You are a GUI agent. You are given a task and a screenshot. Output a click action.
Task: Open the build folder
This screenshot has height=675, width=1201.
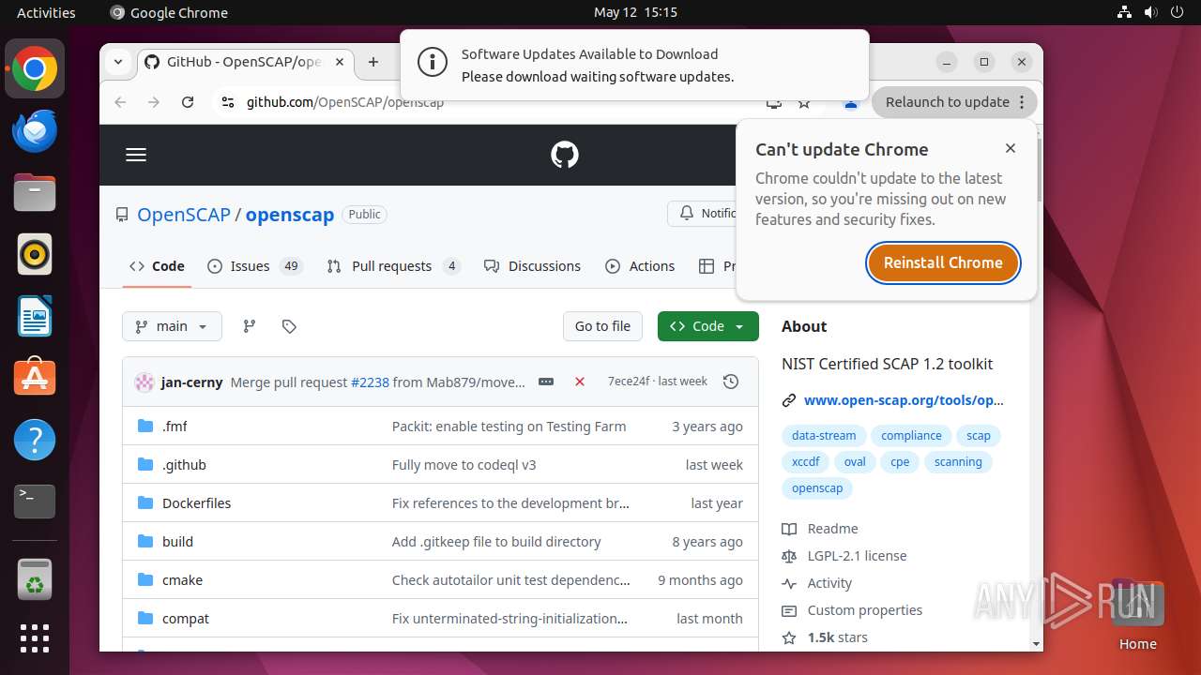177,542
